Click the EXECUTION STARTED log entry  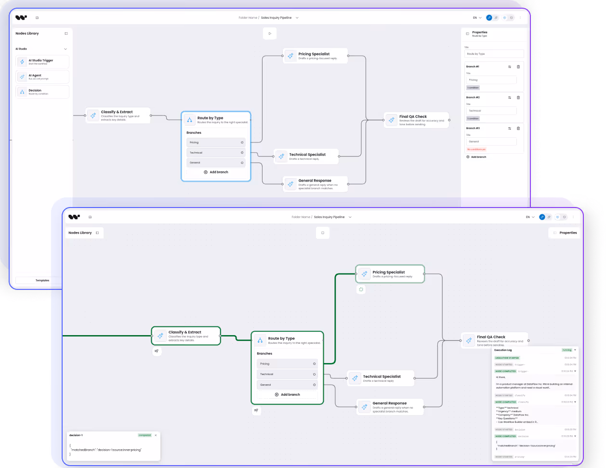(x=507, y=358)
